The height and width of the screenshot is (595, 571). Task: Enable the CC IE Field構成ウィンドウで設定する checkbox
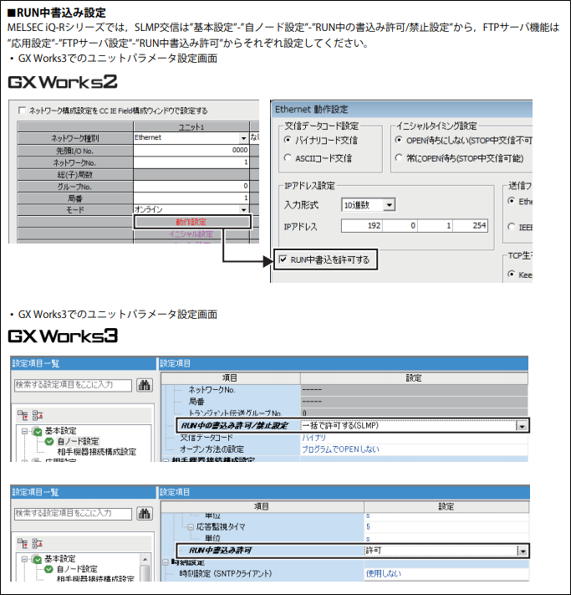pos(21,110)
